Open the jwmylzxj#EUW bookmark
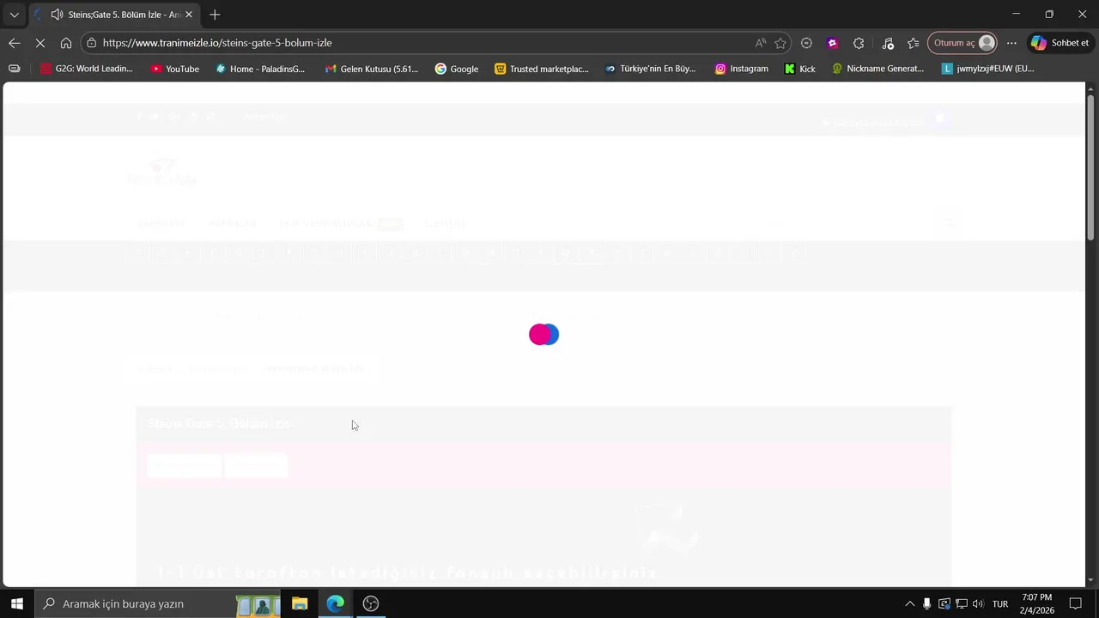This screenshot has height=618, width=1099. pos(988,69)
